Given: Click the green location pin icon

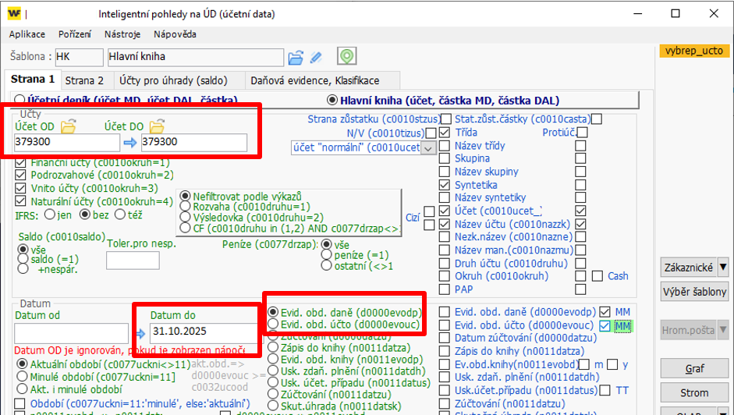Looking at the screenshot, I should 346,57.
